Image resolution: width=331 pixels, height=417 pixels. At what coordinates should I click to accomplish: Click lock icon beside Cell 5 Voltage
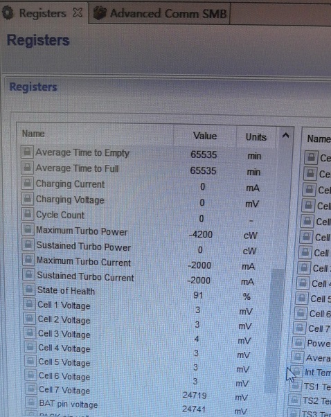(x=30, y=361)
